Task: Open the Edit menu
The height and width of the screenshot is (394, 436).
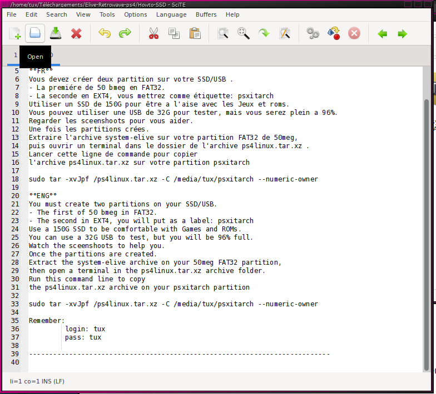Action: click(x=31, y=14)
